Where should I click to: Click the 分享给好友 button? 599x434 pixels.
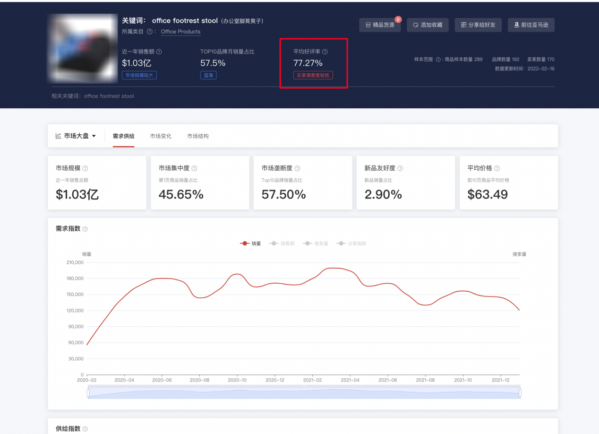click(478, 25)
